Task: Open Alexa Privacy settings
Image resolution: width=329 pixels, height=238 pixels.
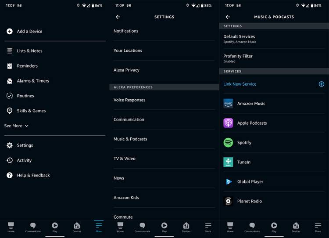Action: (x=164, y=70)
